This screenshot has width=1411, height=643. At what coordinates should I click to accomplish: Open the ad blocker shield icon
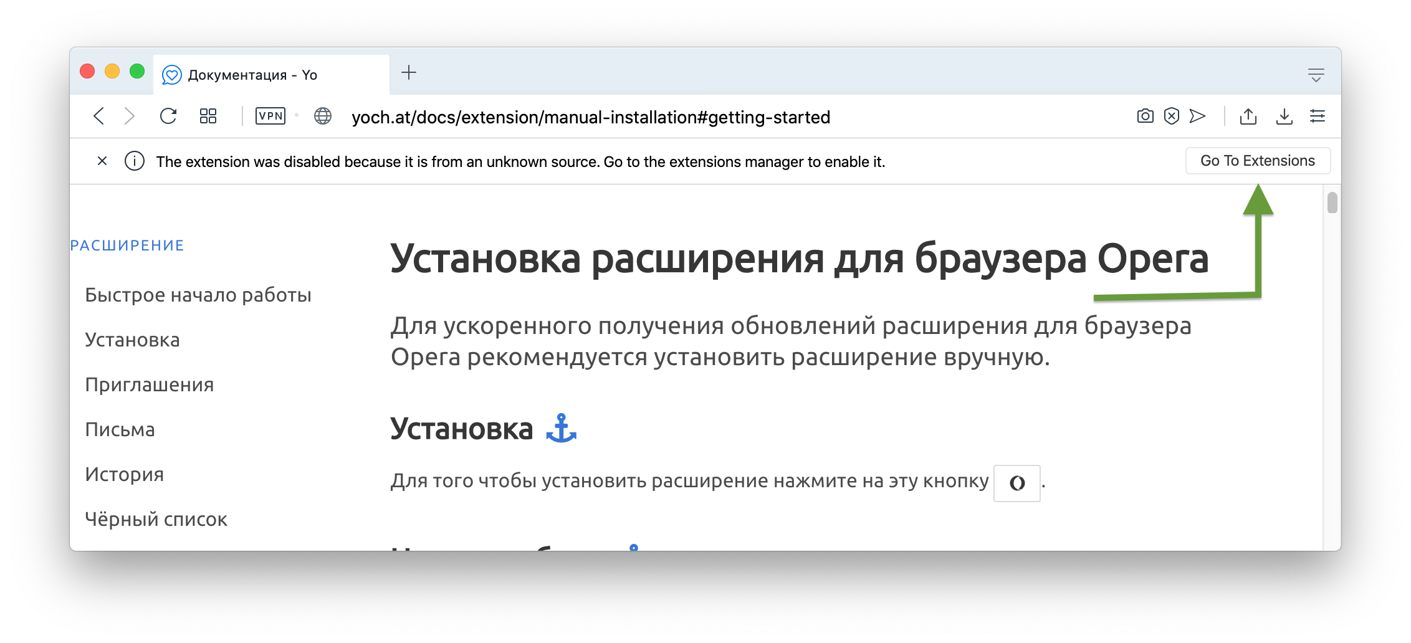(x=1172, y=116)
